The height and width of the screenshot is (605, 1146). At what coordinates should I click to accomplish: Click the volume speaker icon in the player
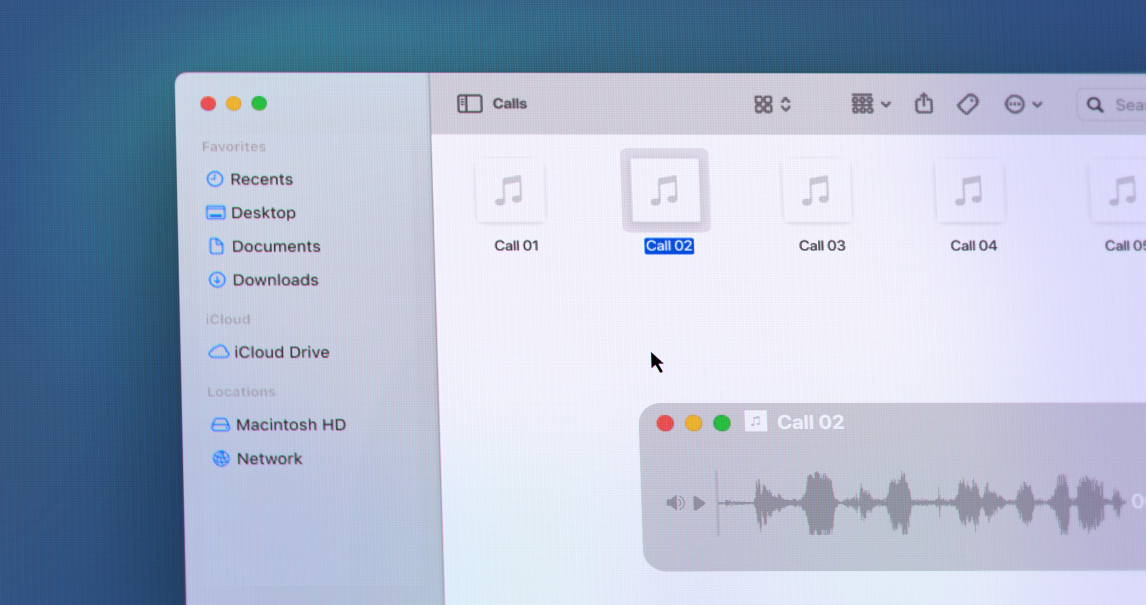(674, 502)
